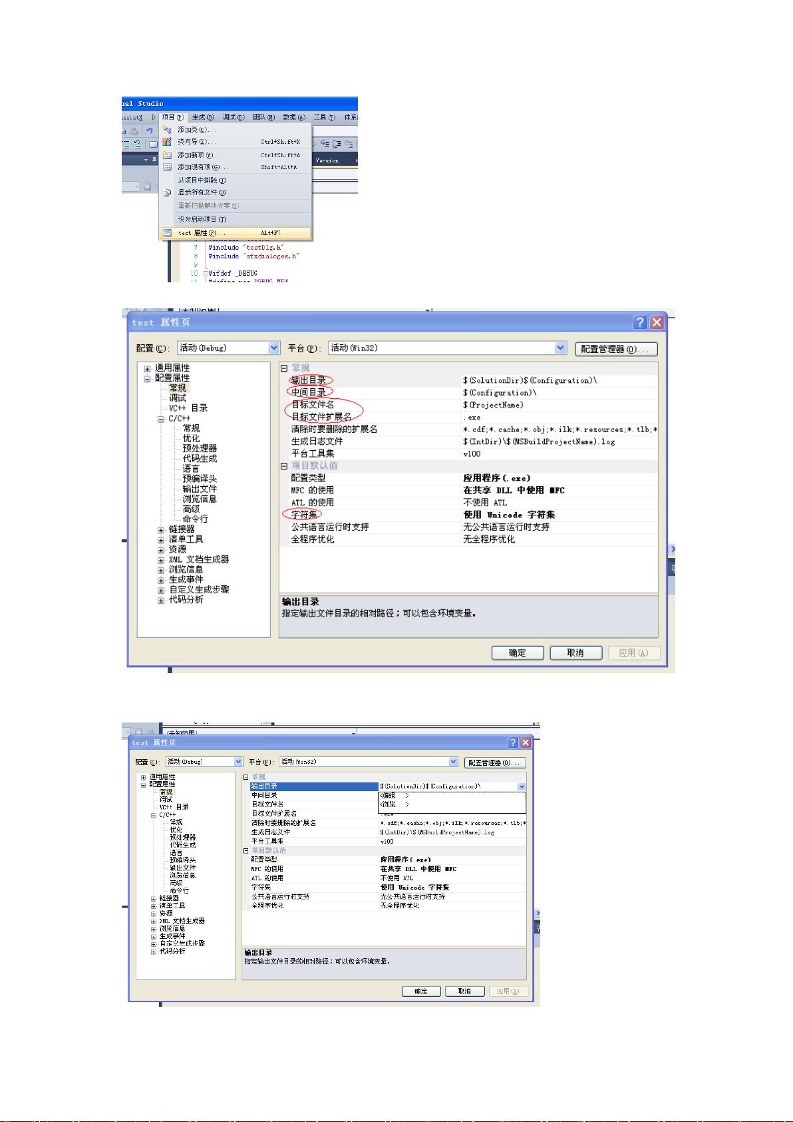This screenshot has width=793, height=1122.
Task: Expand the XML 文档生成器 node in the larger dialog
Action: [161, 560]
